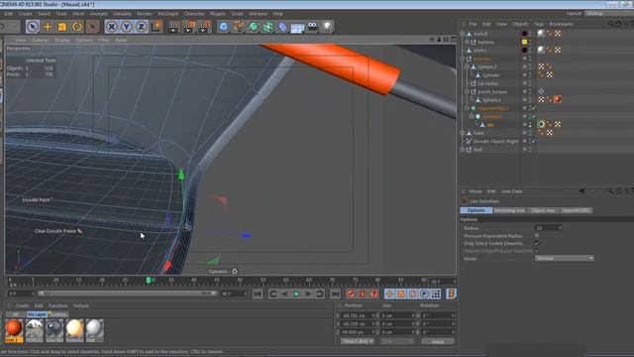Go to start of animation
The width and height of the screenshot is (634, 357).
click(x=258, y=294)
